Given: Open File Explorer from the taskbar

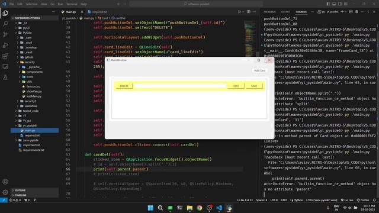Looking at the screenshot, I should (x=189, y=208).
